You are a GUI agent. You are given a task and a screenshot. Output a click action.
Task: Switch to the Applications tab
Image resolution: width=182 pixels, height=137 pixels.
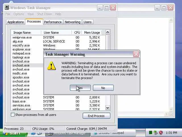click(16, 22)
